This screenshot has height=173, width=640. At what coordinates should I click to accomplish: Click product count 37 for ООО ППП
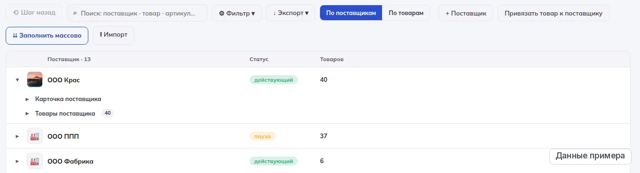pyautogui.click(x=323, y=136)
